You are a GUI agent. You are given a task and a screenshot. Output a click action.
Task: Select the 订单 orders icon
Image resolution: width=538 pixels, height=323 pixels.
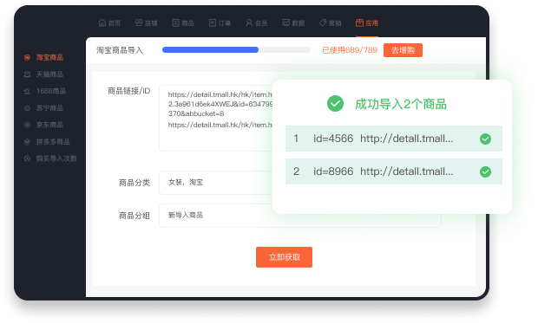[213, 23]
